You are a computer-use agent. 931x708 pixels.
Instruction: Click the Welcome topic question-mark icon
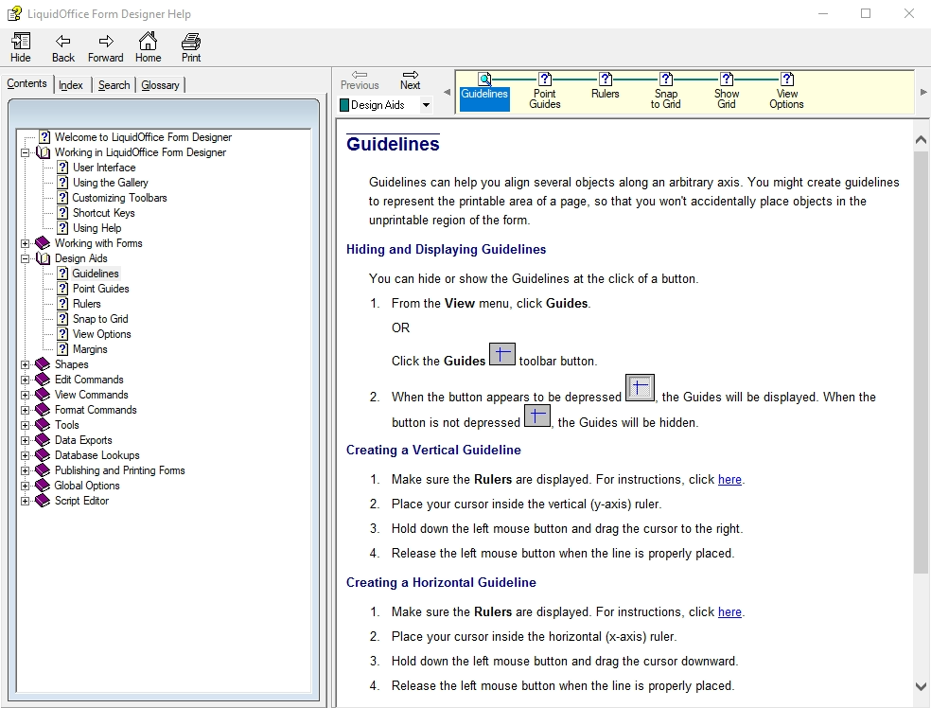(44, 137)
